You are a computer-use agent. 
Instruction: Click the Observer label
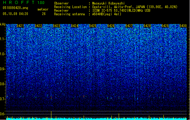pos(61,3)
